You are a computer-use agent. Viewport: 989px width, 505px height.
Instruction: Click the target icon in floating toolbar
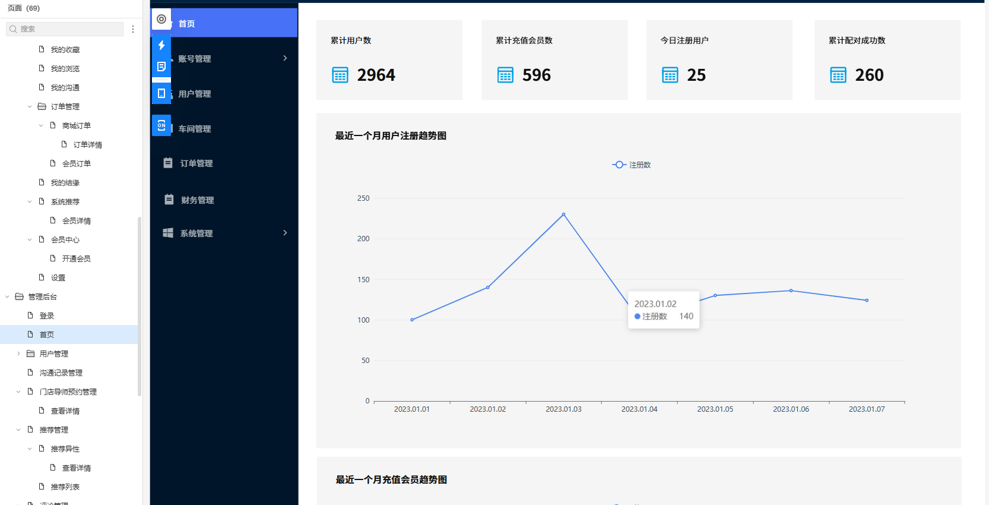(x=161, y=19)
